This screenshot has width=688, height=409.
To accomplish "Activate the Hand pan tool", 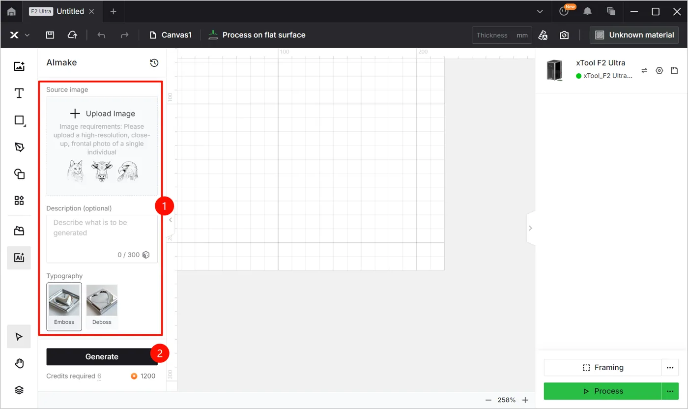I will pos(19,363).
